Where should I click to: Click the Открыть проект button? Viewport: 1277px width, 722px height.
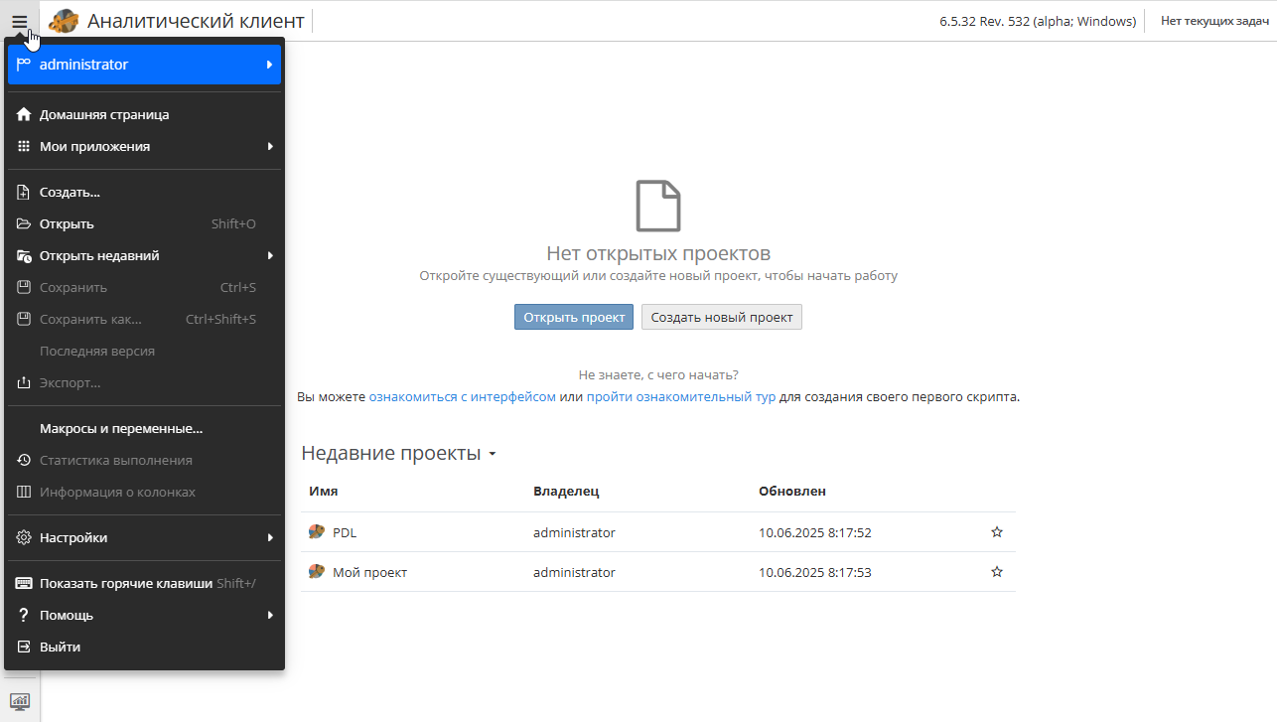pos(574,317)
